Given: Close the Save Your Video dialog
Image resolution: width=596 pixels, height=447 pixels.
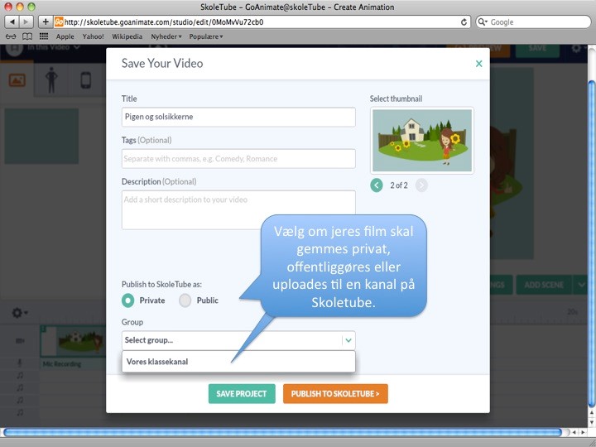Looking at the screenshot, I should (x=479, y=64).
